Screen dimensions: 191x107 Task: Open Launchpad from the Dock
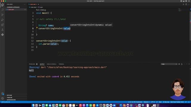tap(36, 106)
